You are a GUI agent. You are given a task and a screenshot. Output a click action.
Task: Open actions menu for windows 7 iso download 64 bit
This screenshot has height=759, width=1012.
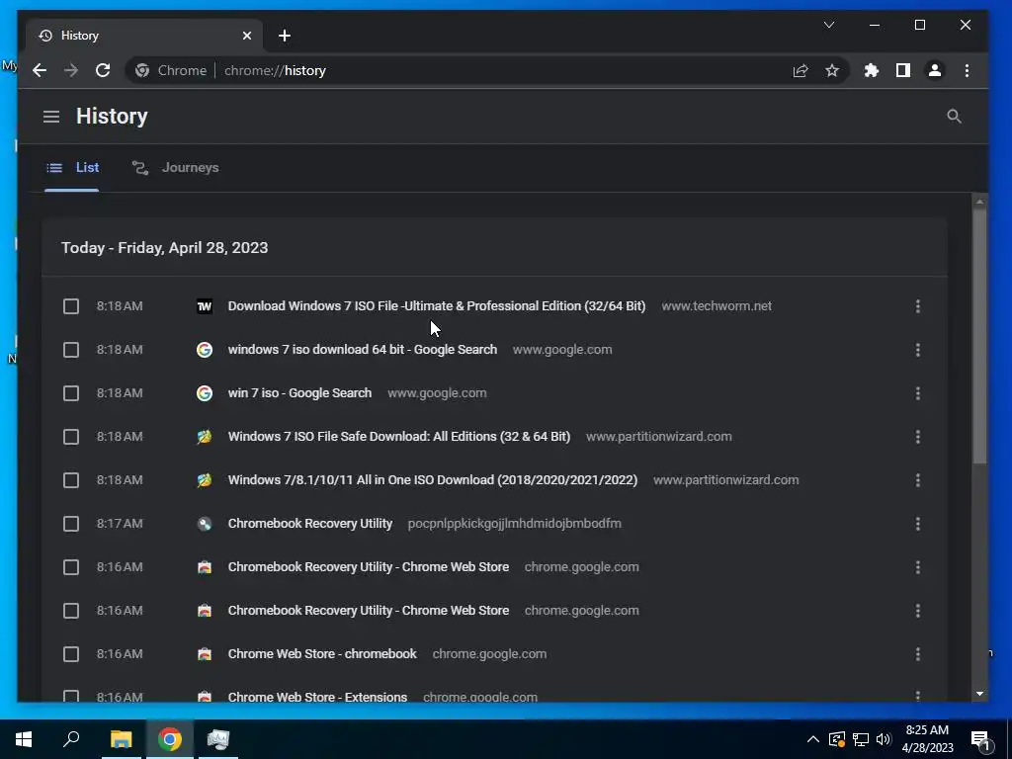(x=918, y=350)
